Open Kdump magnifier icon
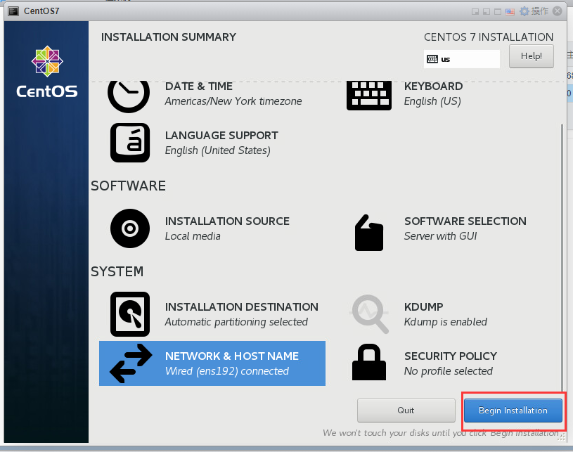 (369, 314)
